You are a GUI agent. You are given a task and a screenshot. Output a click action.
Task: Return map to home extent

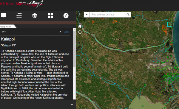(x=80, y=26)
